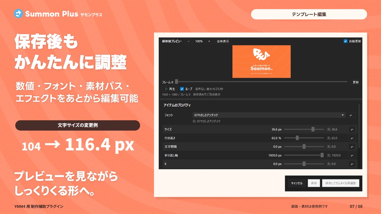Viewport: 381px width, 214px height.
Task: Click the page number 07 / 08
Action: 356,207
